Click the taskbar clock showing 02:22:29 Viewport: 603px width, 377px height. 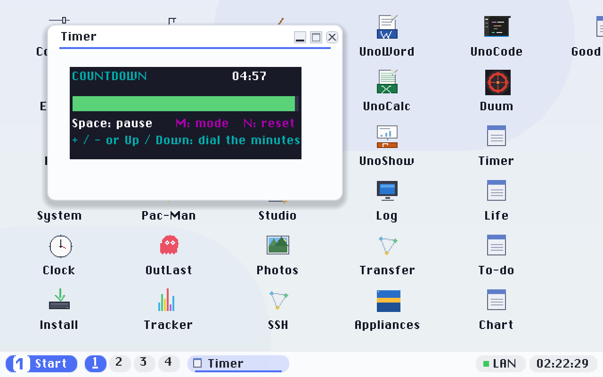coord(563,364)
